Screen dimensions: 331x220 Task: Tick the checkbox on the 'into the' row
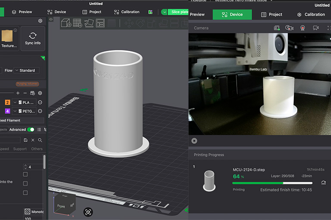[25, 183]
